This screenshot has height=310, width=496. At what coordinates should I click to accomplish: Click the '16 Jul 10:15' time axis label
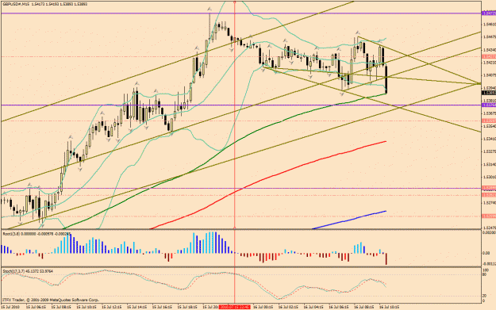[389, 307]
